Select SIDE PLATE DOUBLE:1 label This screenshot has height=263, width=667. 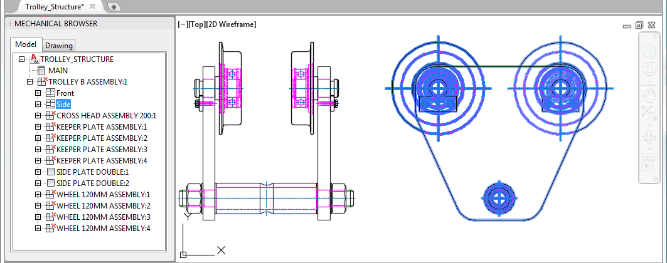(92, 172)
